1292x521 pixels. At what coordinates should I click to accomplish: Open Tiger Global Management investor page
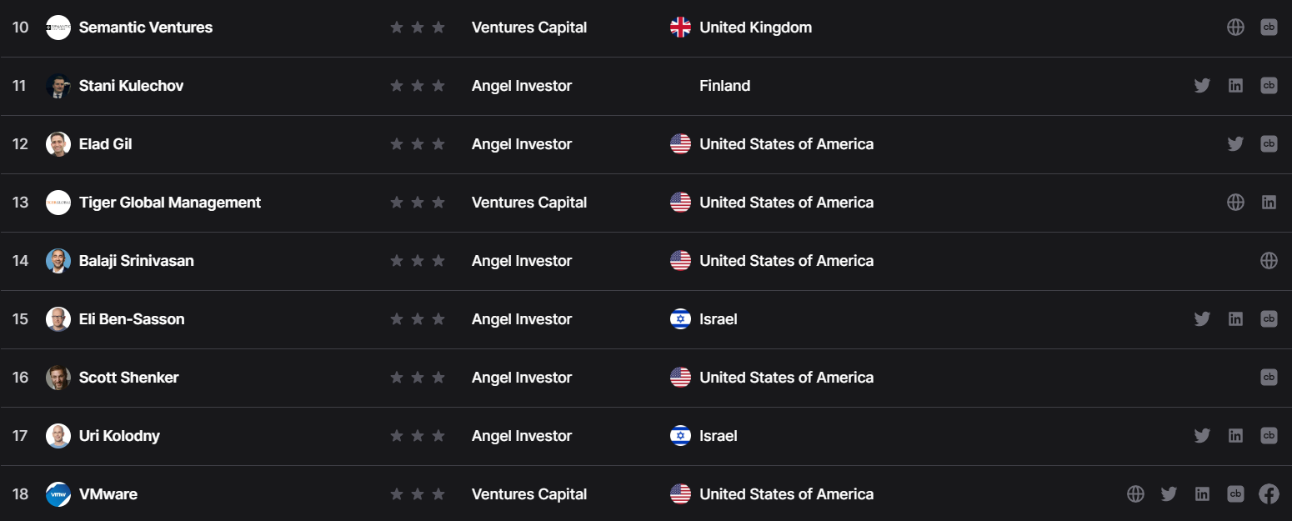coord(169,203)
